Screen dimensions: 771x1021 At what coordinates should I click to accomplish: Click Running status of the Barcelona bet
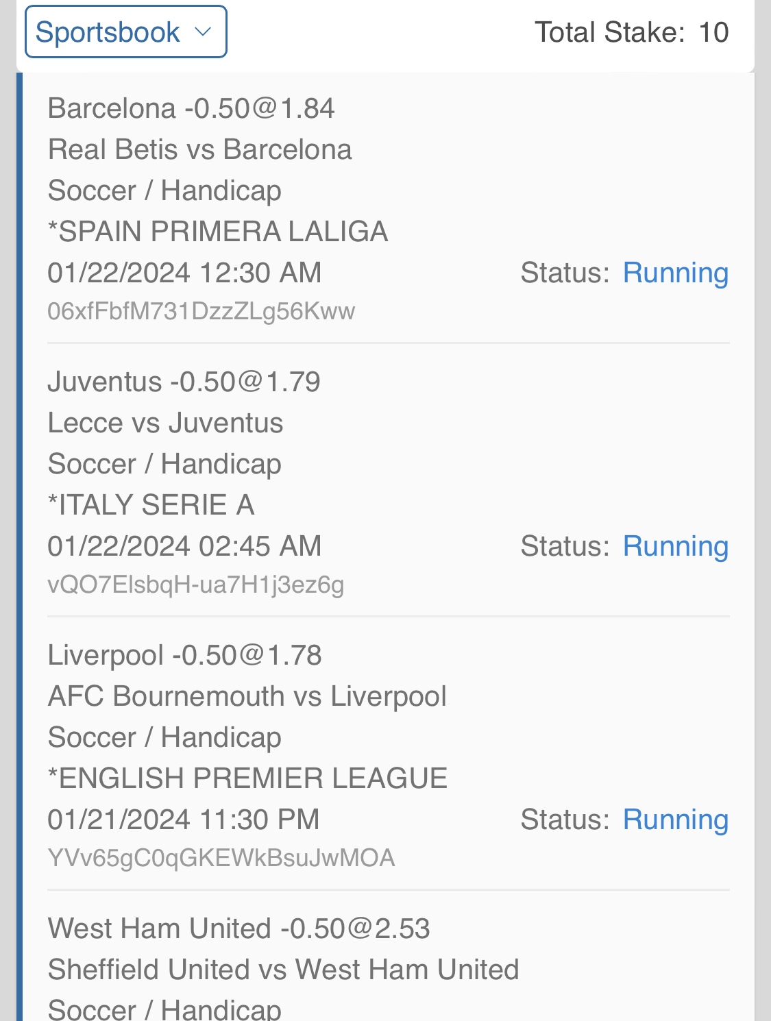[x=675, y=273]
